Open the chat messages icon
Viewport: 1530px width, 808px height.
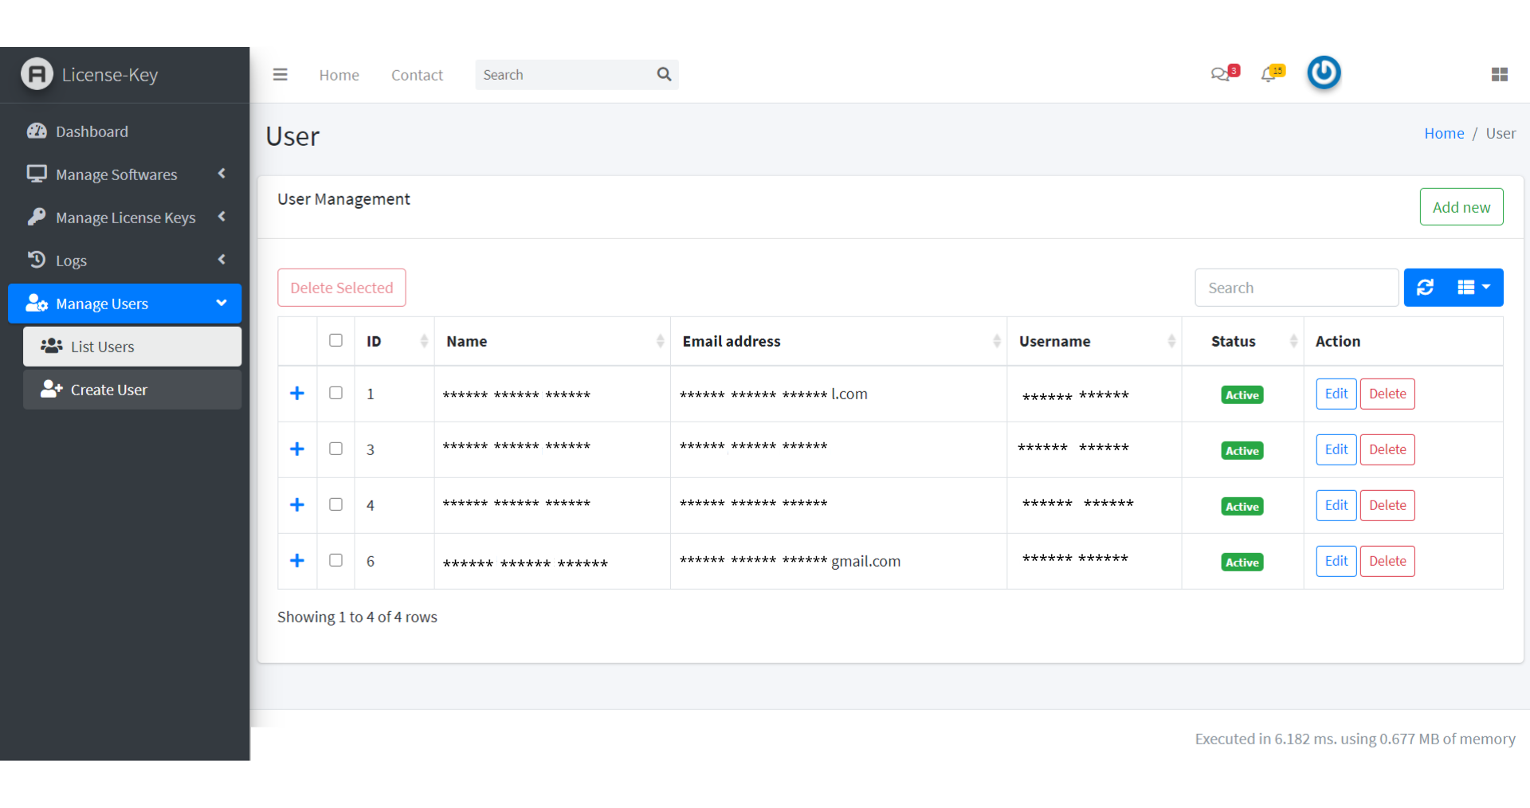tap(1220, 74)
